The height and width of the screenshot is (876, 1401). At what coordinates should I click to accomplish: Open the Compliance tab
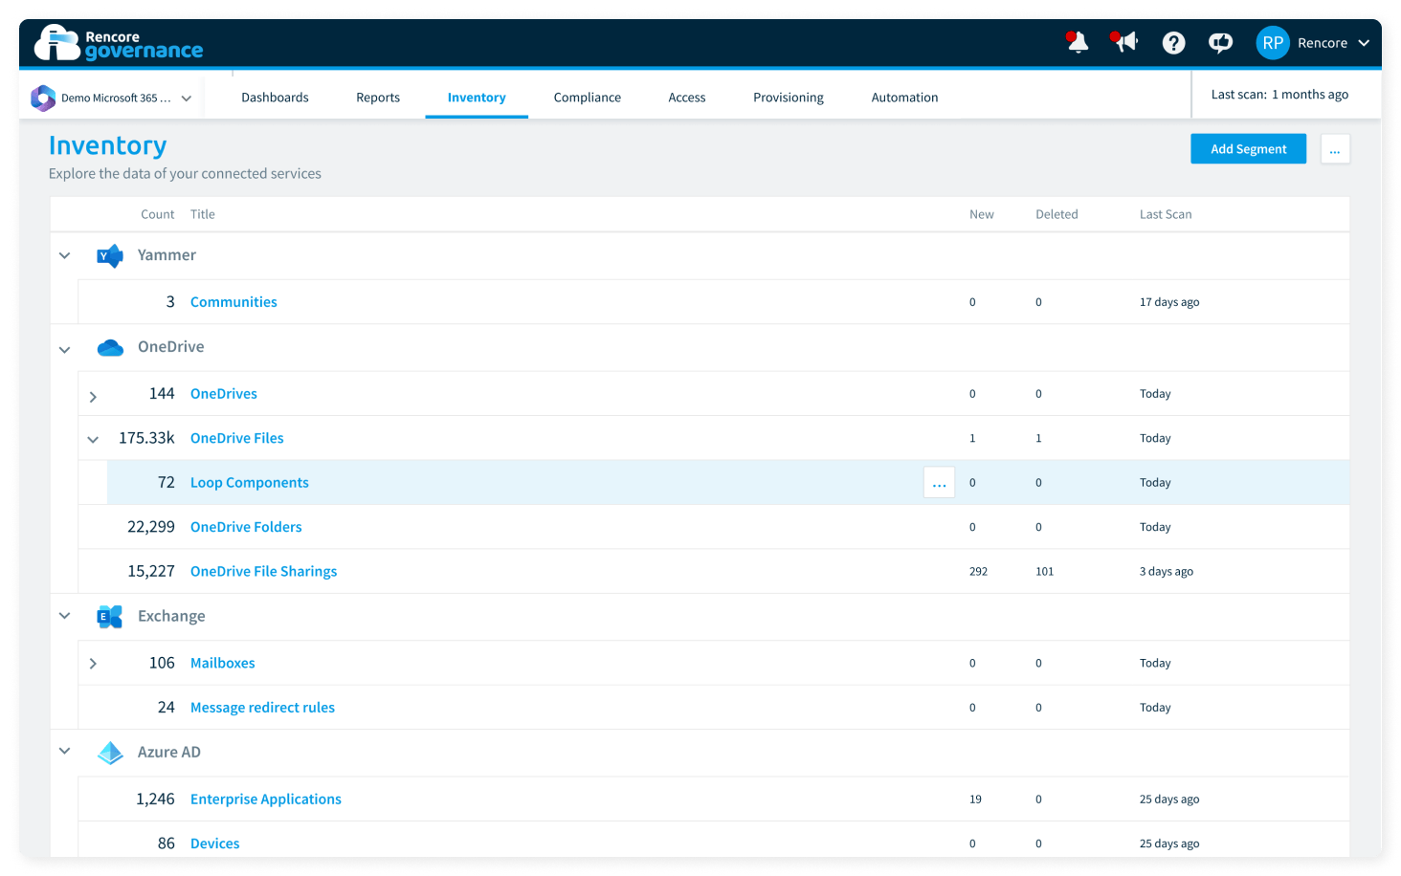[x=588, y=98]
